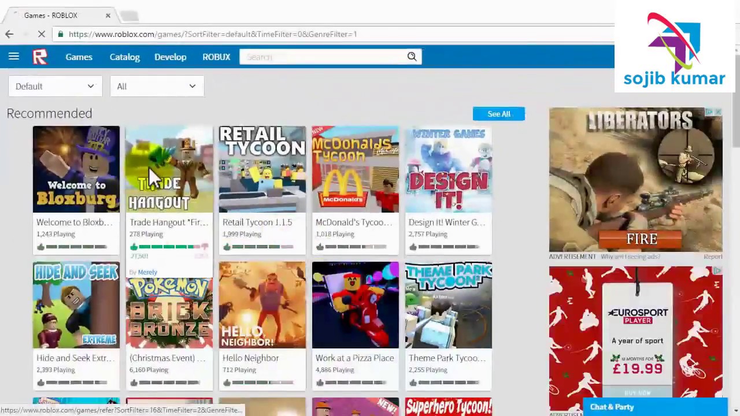Click the secure padlock icon

(61, 34)
